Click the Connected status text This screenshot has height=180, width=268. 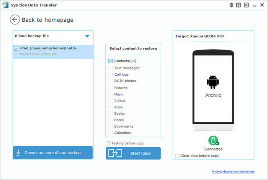click(x=213, y=149)
